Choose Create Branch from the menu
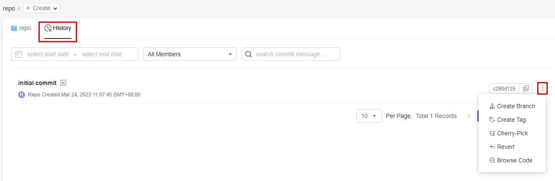This screenshot has width=555, height=181. point(512,106)
